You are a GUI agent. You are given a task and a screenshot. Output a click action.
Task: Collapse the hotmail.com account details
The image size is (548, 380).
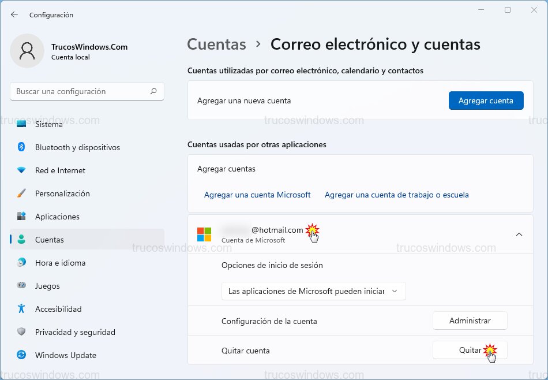pos(519,234)
